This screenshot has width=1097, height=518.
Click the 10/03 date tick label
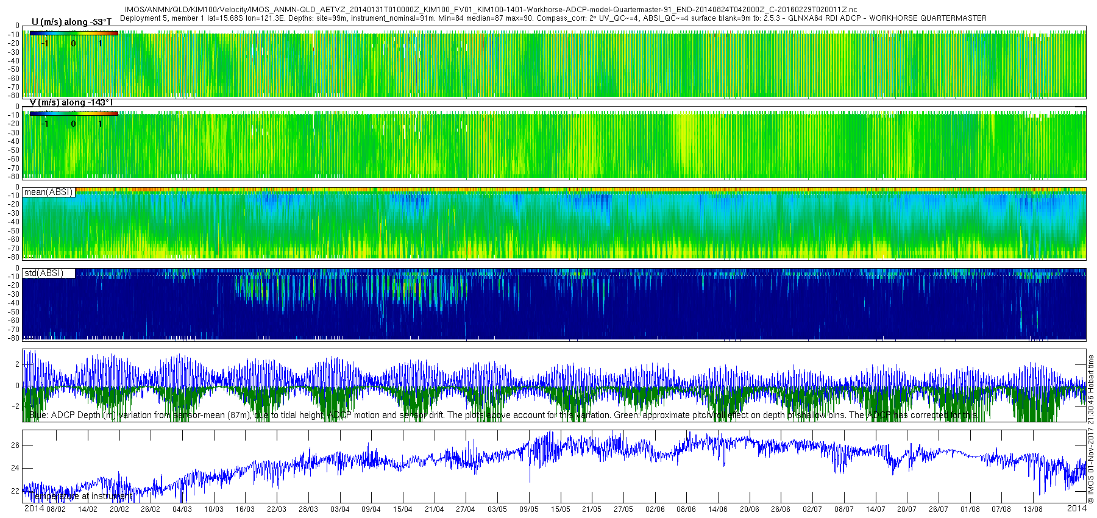pos(213,509)
